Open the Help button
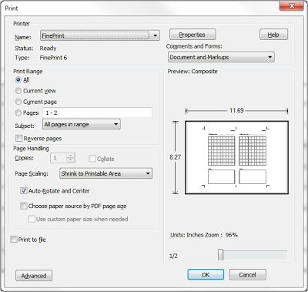The image size is (308, 292). 273,35
